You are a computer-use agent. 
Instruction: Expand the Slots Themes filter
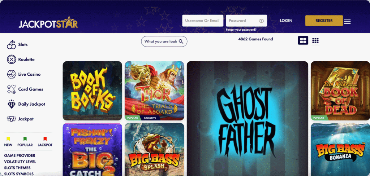click(17, 168)
